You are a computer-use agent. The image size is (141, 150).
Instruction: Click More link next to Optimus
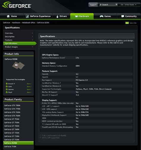click(x=29, y=90)
